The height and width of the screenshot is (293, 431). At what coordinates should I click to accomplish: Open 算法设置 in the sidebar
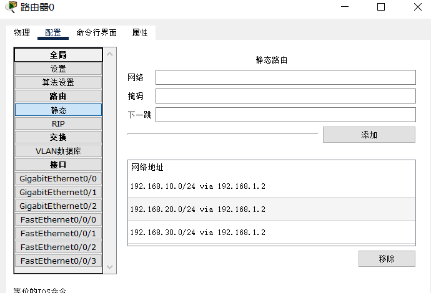click(58, 82)
